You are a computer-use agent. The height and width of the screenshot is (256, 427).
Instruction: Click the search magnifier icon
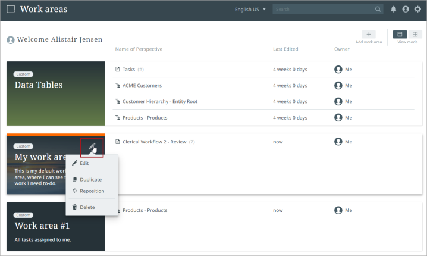pyautogui.click(x=378, y=10)
